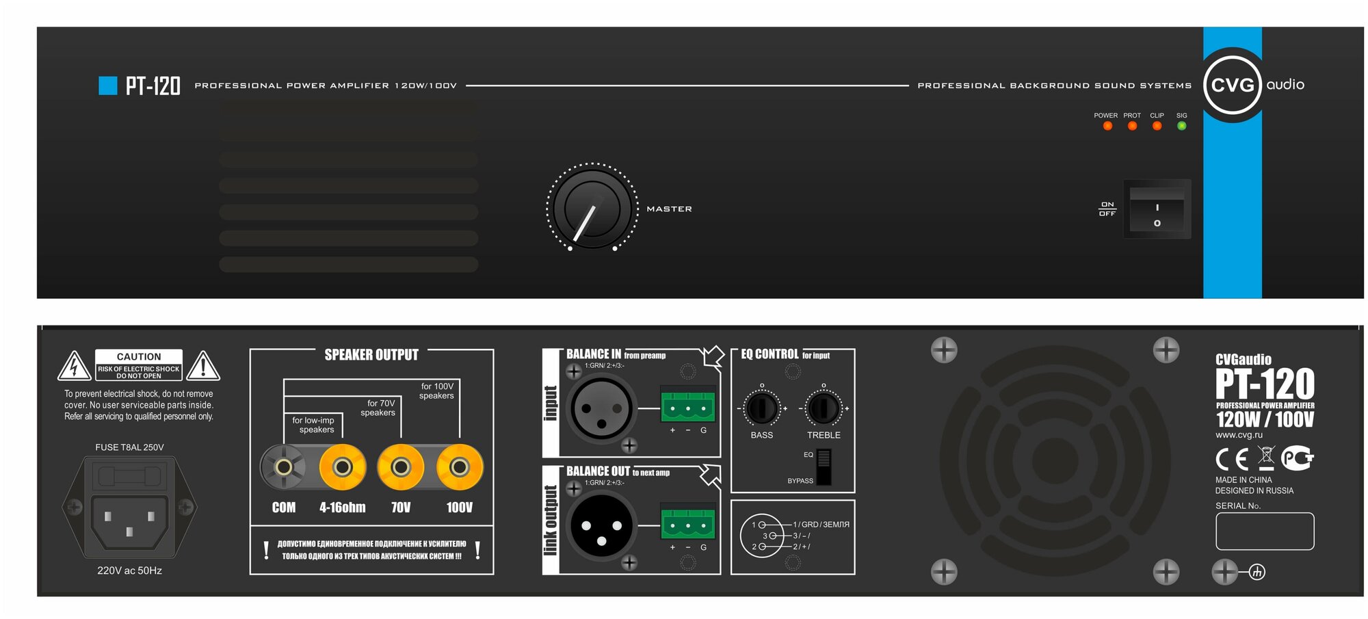1368x619 pixels.
Task: Click the COM speaker terminal
Action: [283, 467]
